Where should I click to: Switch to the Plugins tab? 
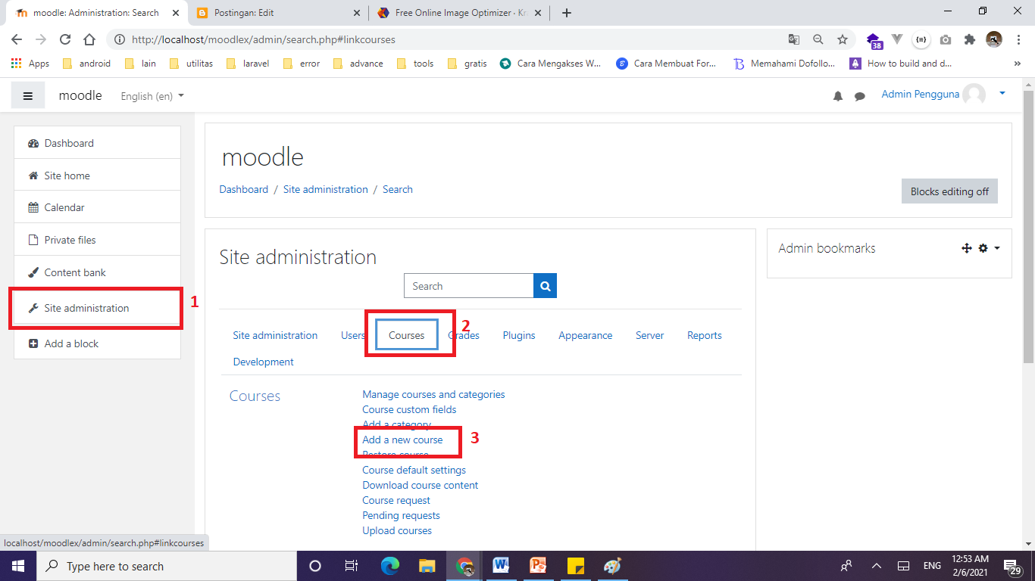point(519,335)
